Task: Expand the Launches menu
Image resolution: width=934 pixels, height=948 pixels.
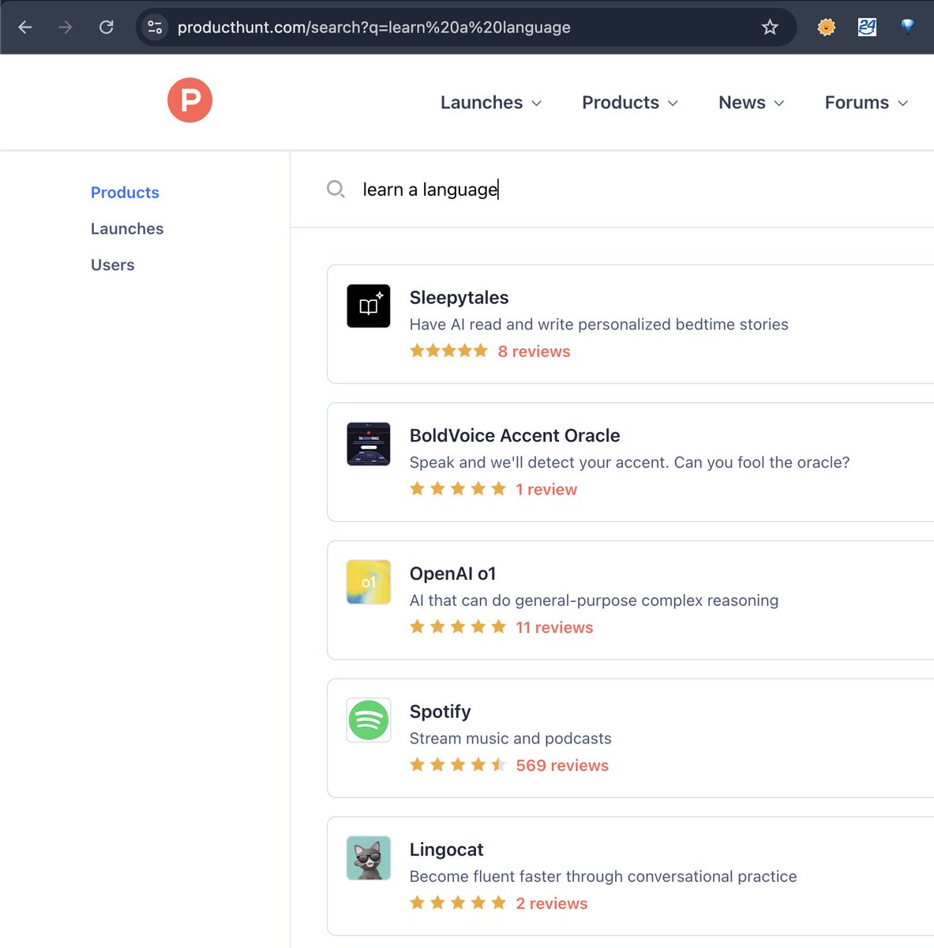Action: [x=491, y=103]
